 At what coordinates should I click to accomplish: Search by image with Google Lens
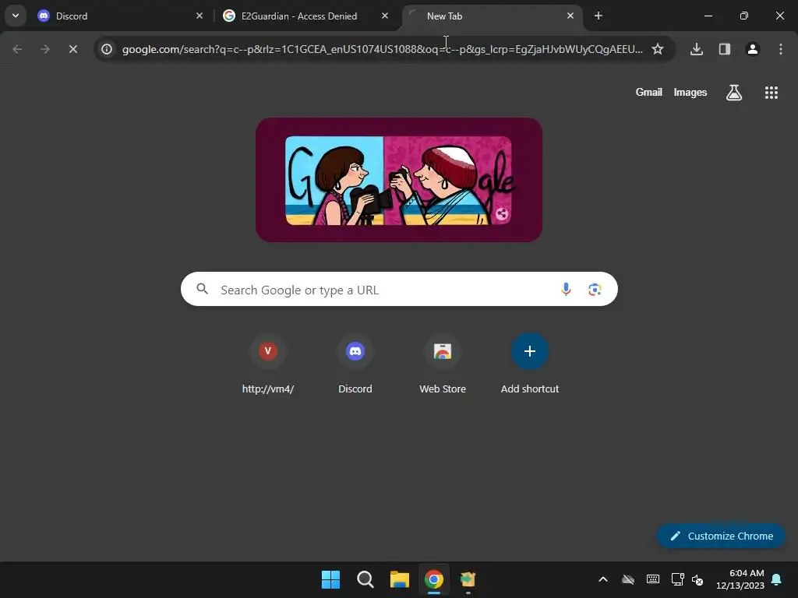595,290
